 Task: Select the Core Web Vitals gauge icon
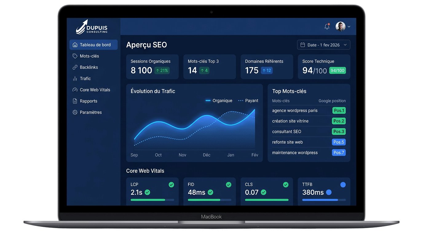click(x=74, y=90)
